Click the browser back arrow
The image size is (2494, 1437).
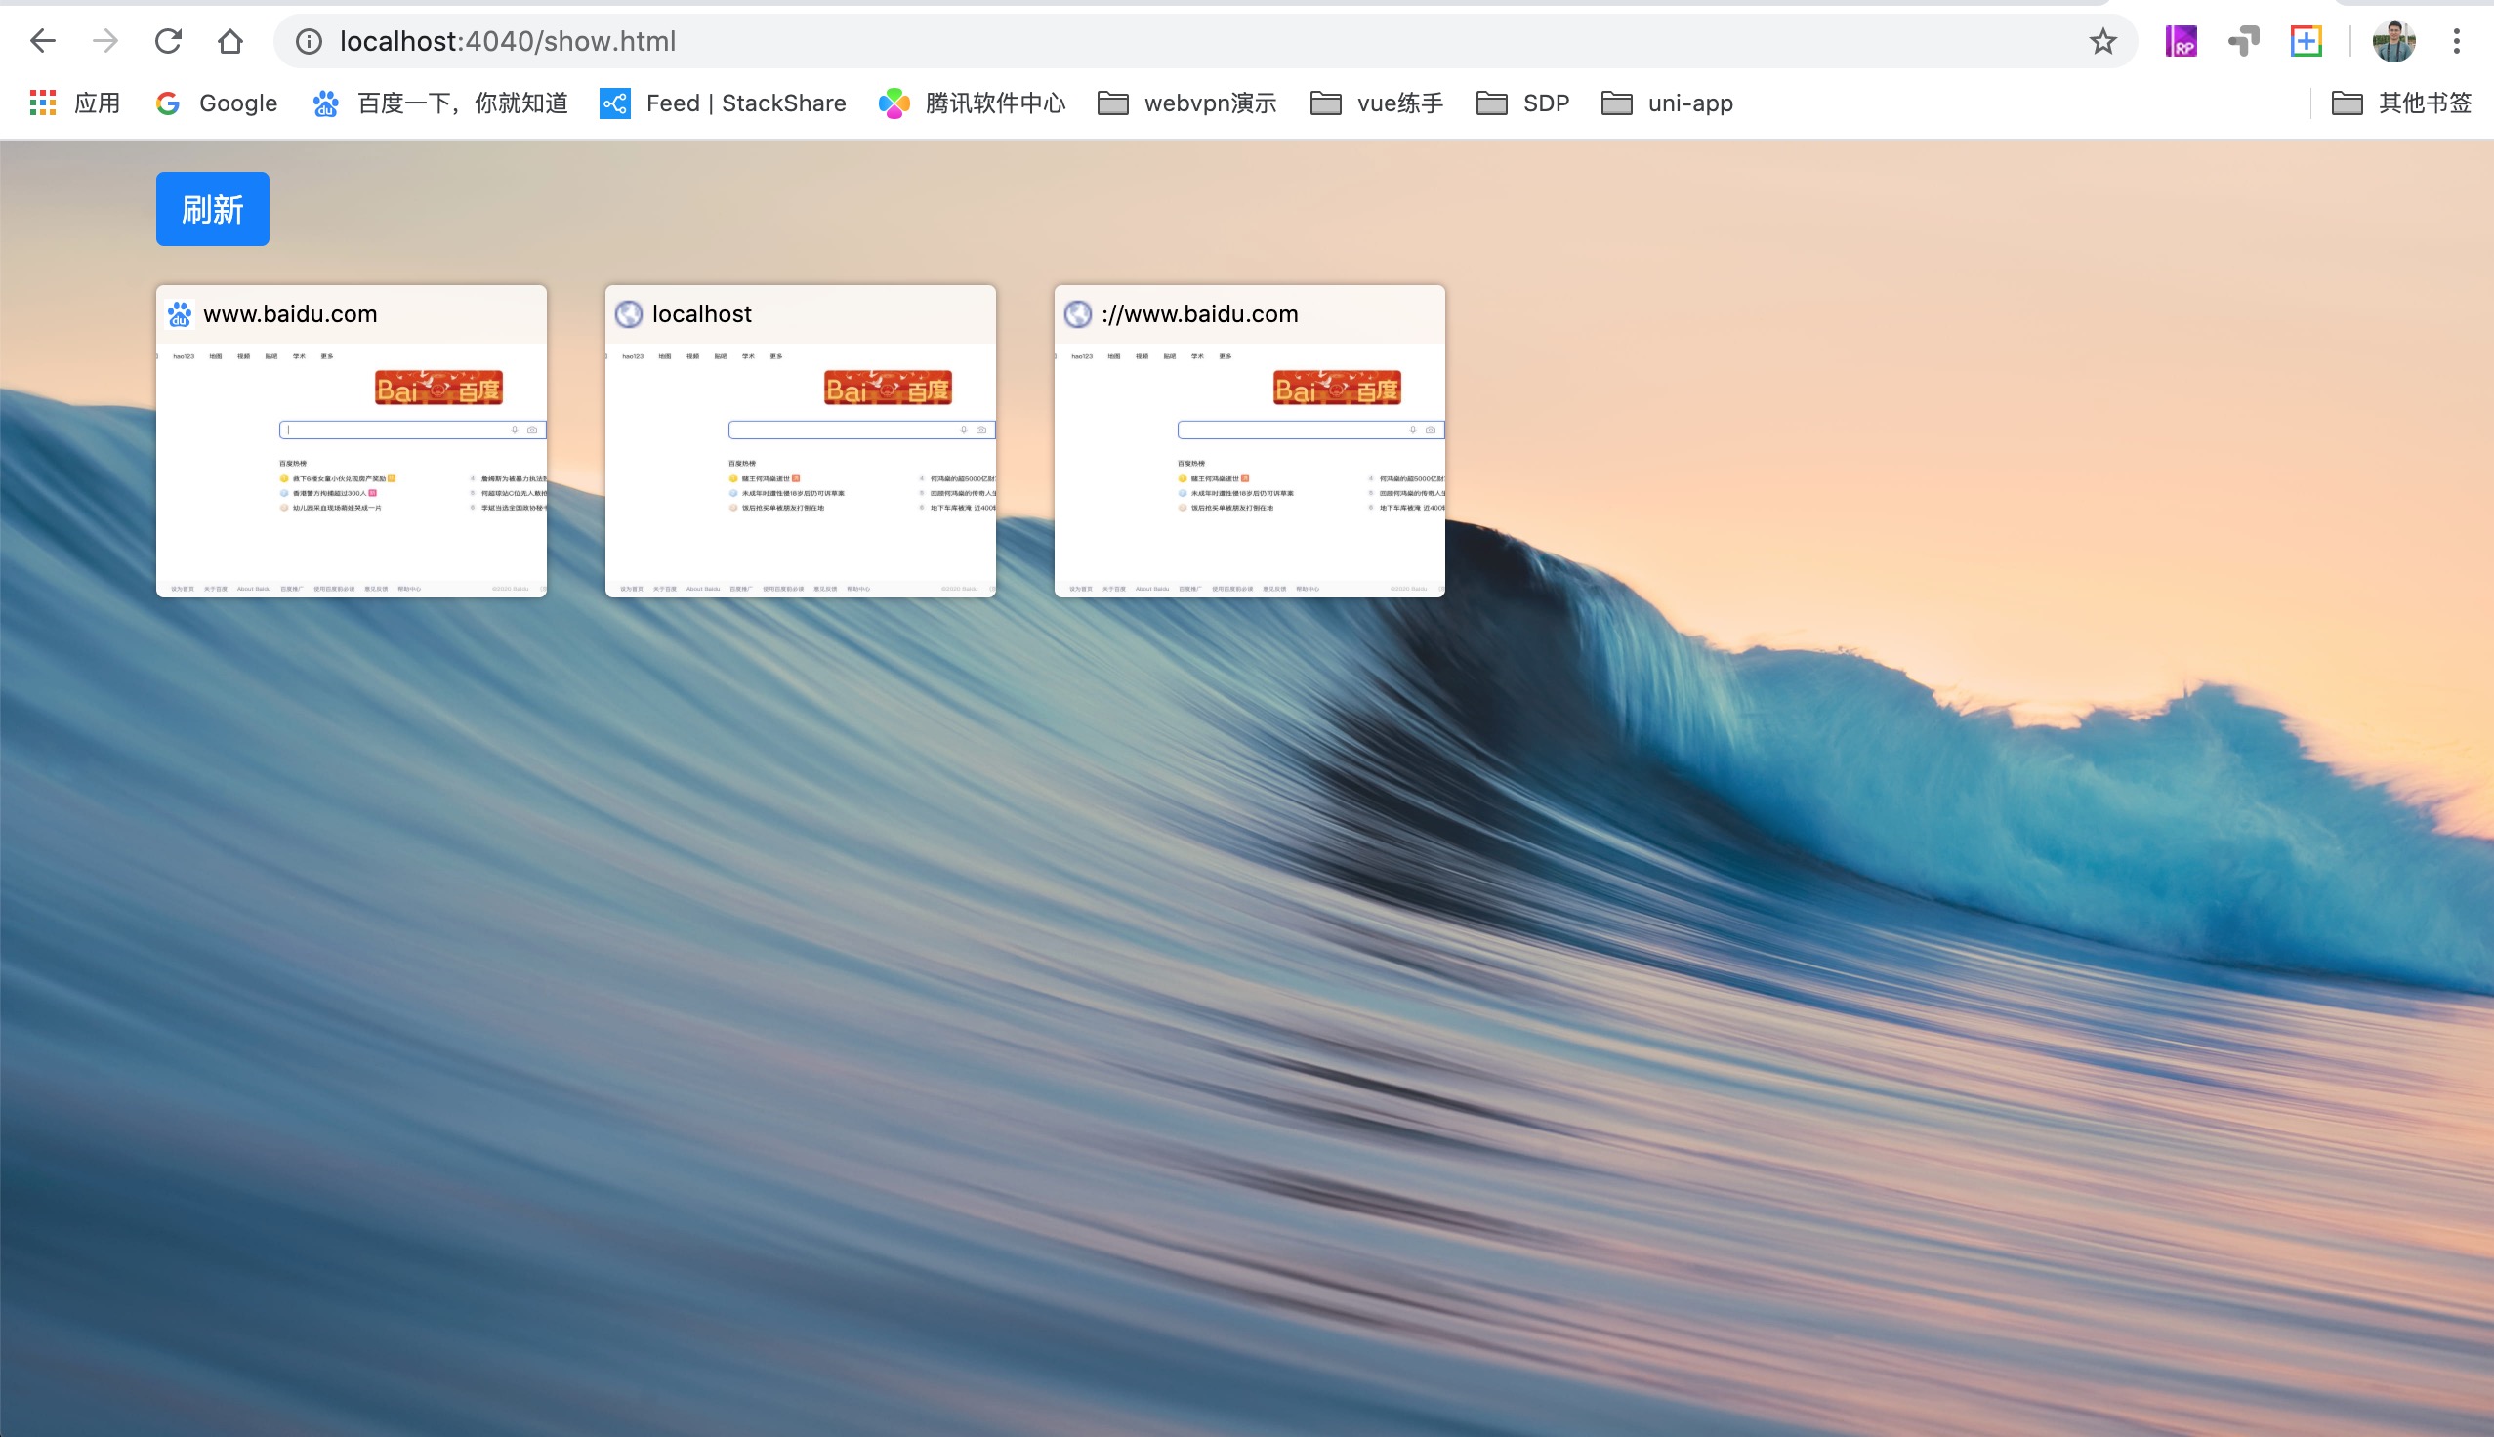pos(42,41)
